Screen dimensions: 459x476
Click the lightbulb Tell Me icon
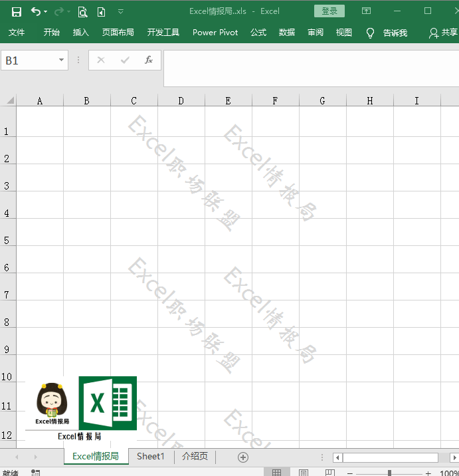[370, 33]
